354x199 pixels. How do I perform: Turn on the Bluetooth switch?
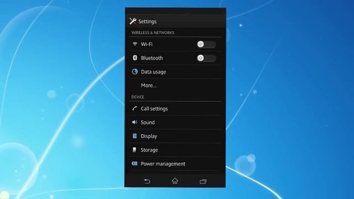(x=206, y=58)
